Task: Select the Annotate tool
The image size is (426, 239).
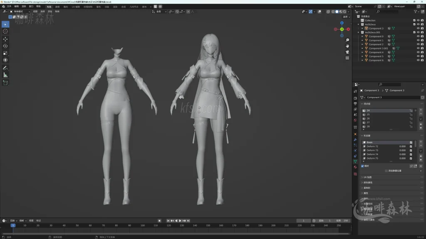Action: coord(5,68)
